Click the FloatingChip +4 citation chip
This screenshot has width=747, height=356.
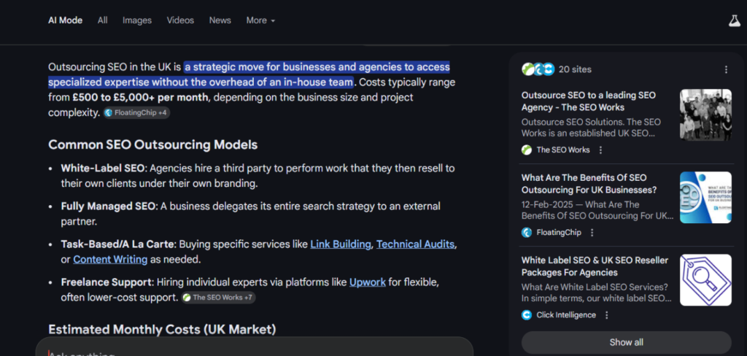click(x=136, y=113)
